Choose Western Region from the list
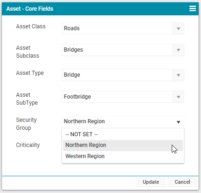Screen dimensions: 201x193 pos(123,156)
